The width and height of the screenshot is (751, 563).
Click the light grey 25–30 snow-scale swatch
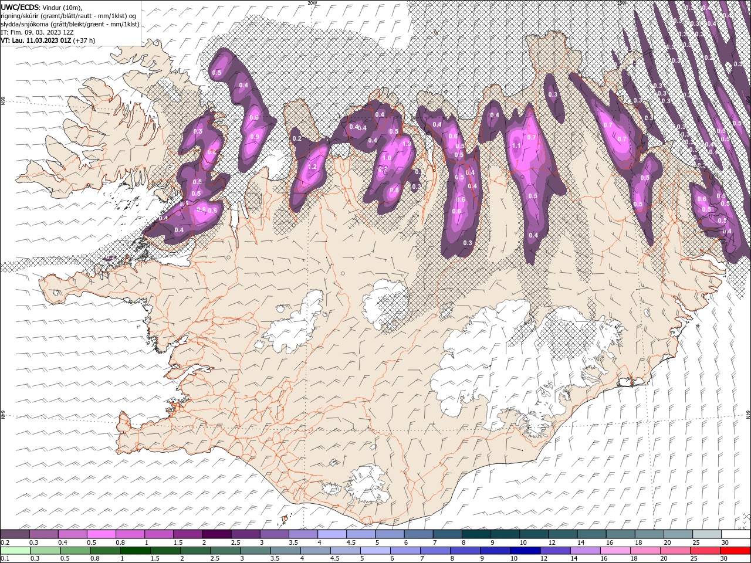click(708, 534)
